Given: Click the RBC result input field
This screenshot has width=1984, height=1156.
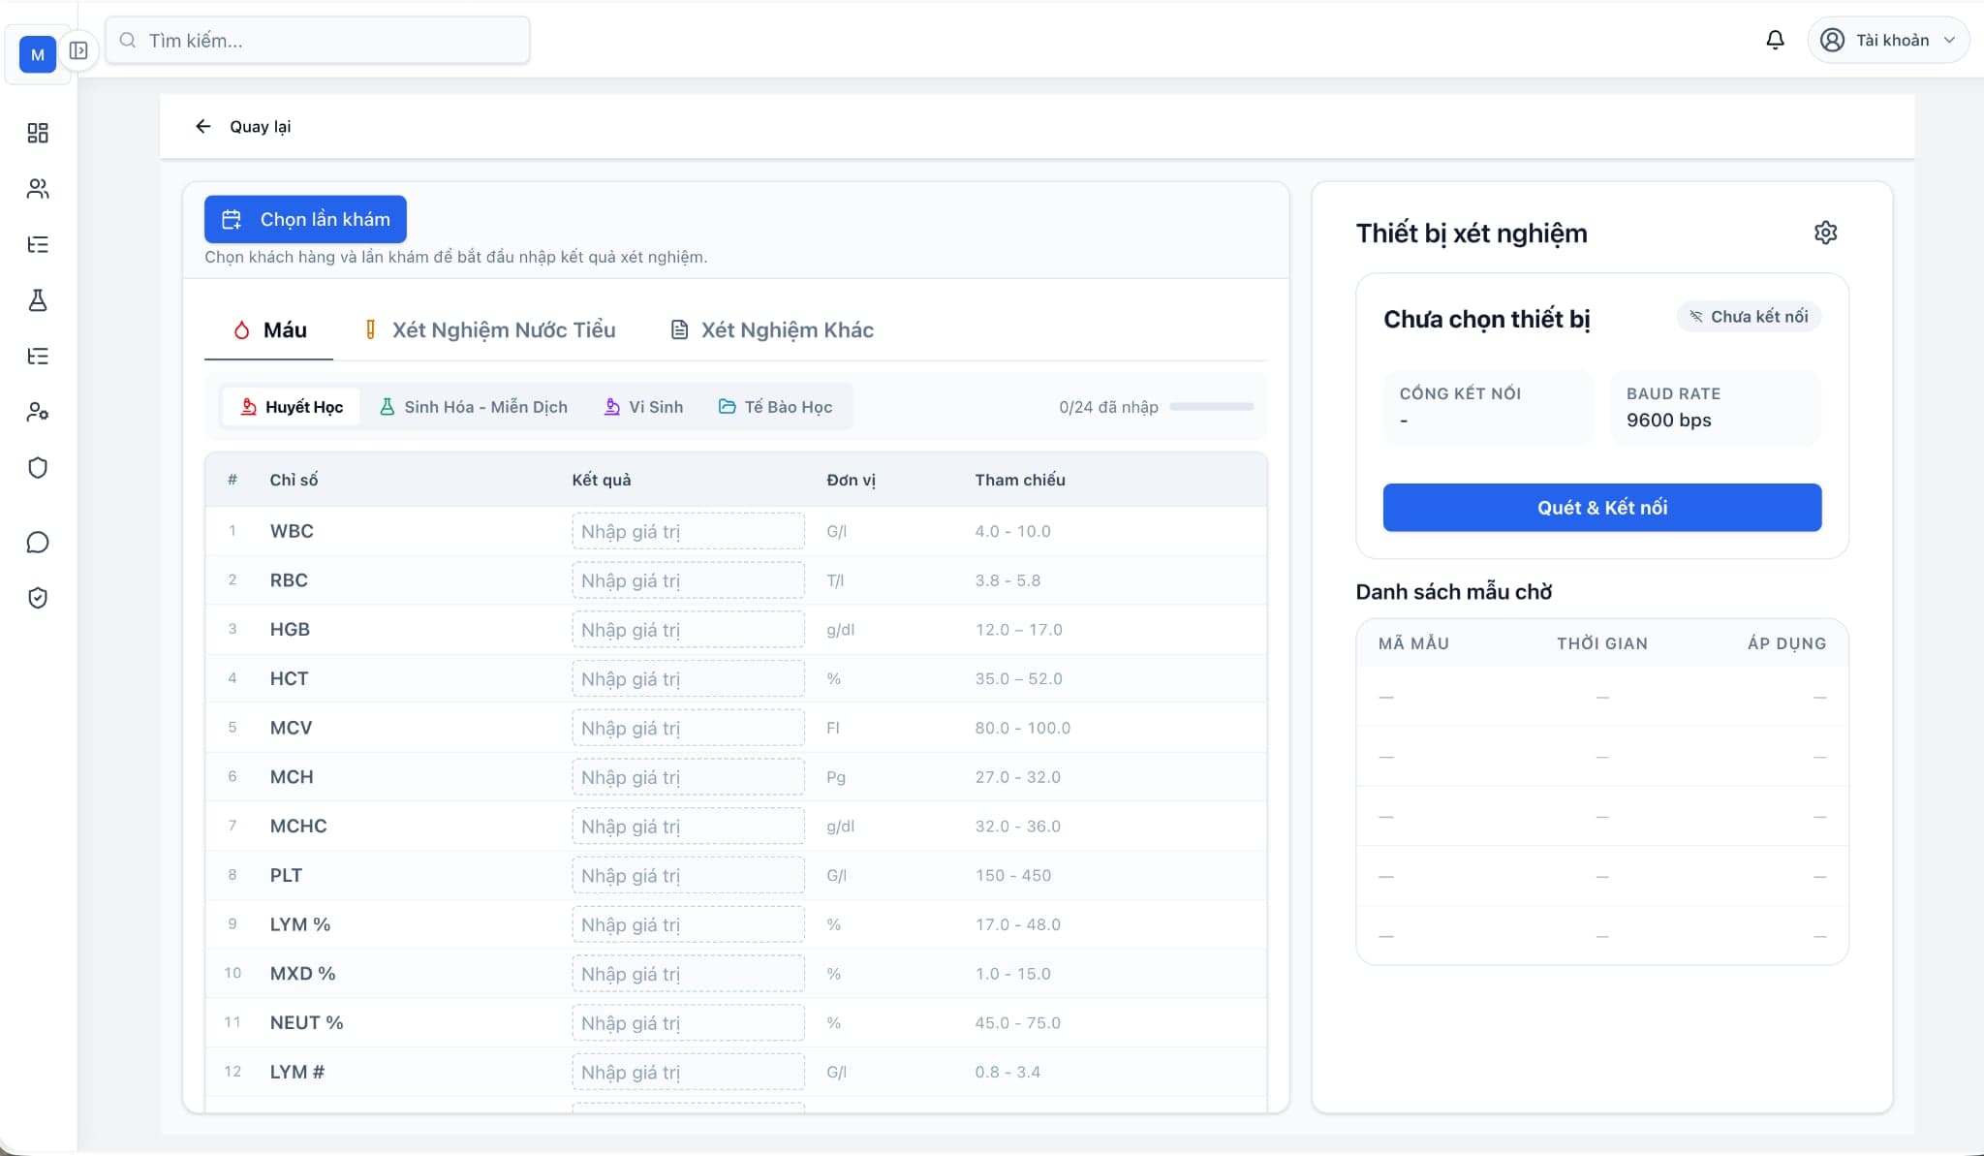Looking at the screenshot, I should pyautogui.click(x=688, y=580).
